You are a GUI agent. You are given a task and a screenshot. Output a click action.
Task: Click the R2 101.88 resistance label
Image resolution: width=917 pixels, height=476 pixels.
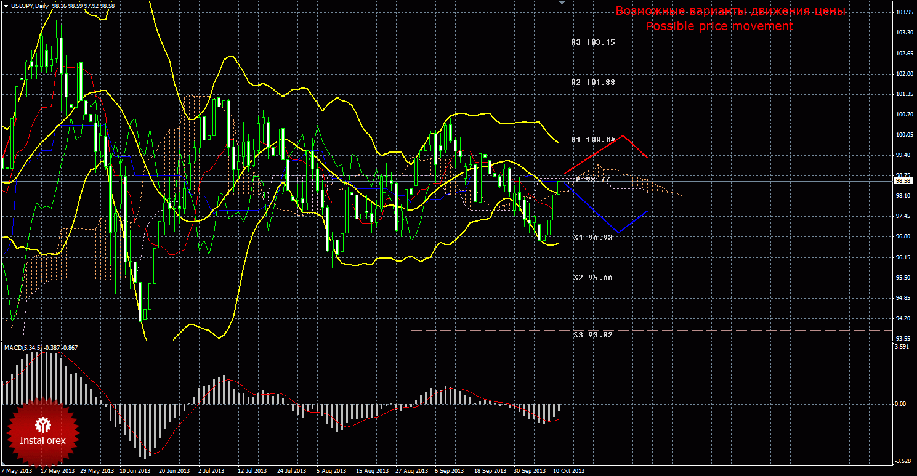point(592,82)
